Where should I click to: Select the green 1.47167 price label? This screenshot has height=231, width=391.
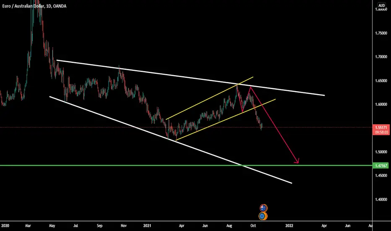tap(380, 165)
